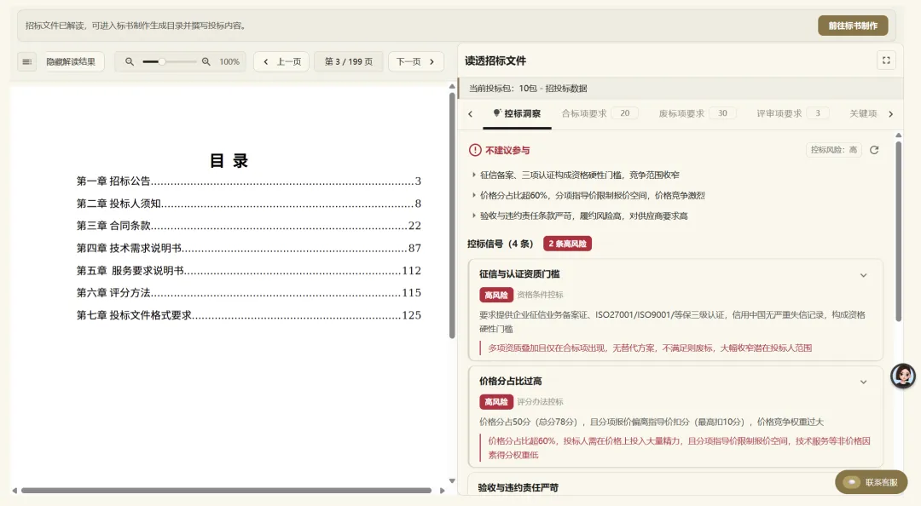Viewport: 921px width, 506px height.
Task: Go to previous page (上一页)
Action: [282, 61]
